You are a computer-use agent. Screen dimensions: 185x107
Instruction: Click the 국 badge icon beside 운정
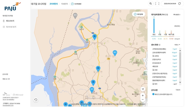[x=153, y=70]
